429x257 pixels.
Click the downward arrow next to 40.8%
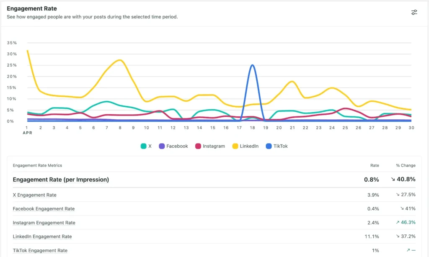(x=393, y=179)
